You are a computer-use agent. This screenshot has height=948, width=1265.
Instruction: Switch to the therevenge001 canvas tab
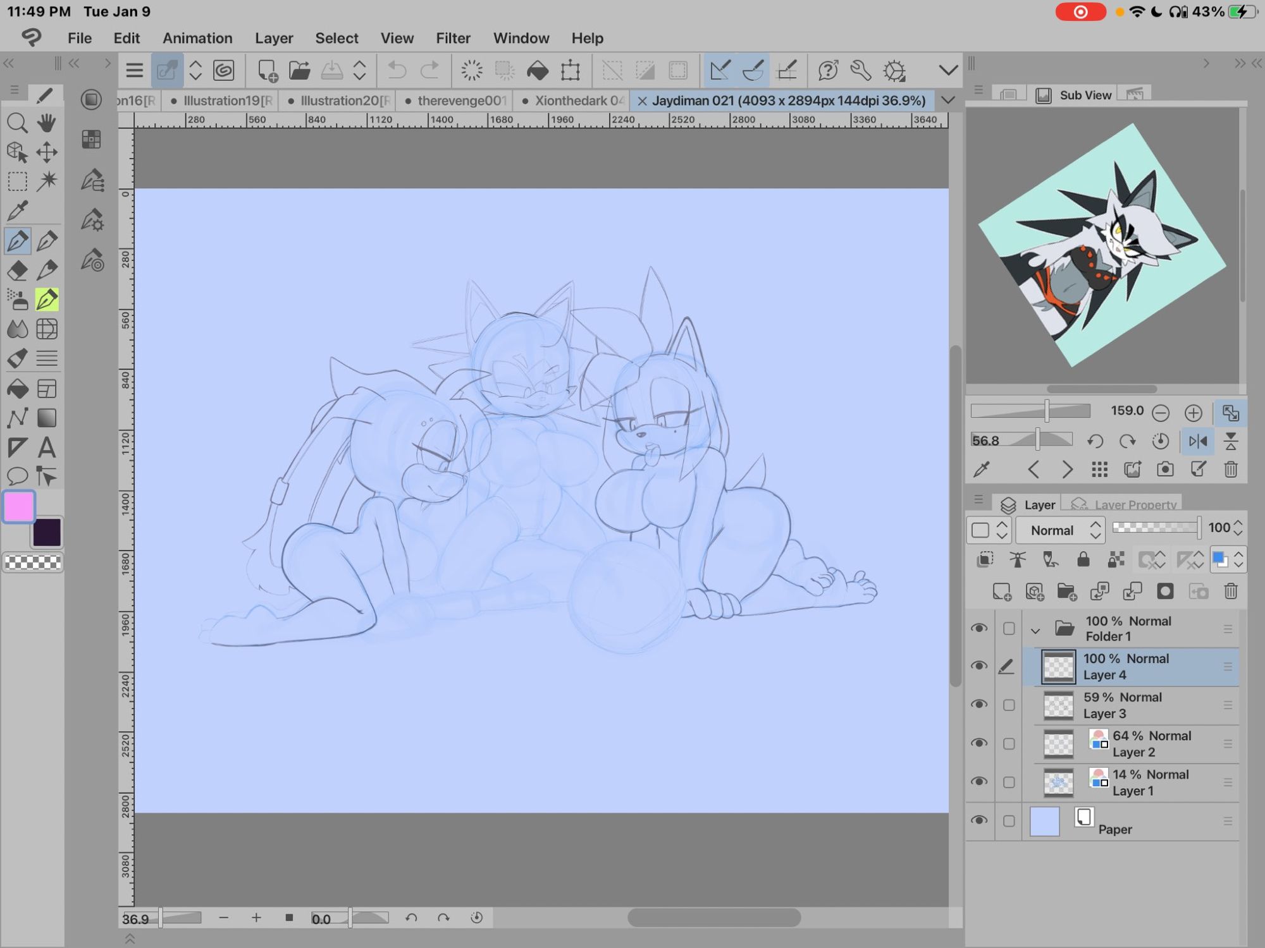[x=460, y=100]
